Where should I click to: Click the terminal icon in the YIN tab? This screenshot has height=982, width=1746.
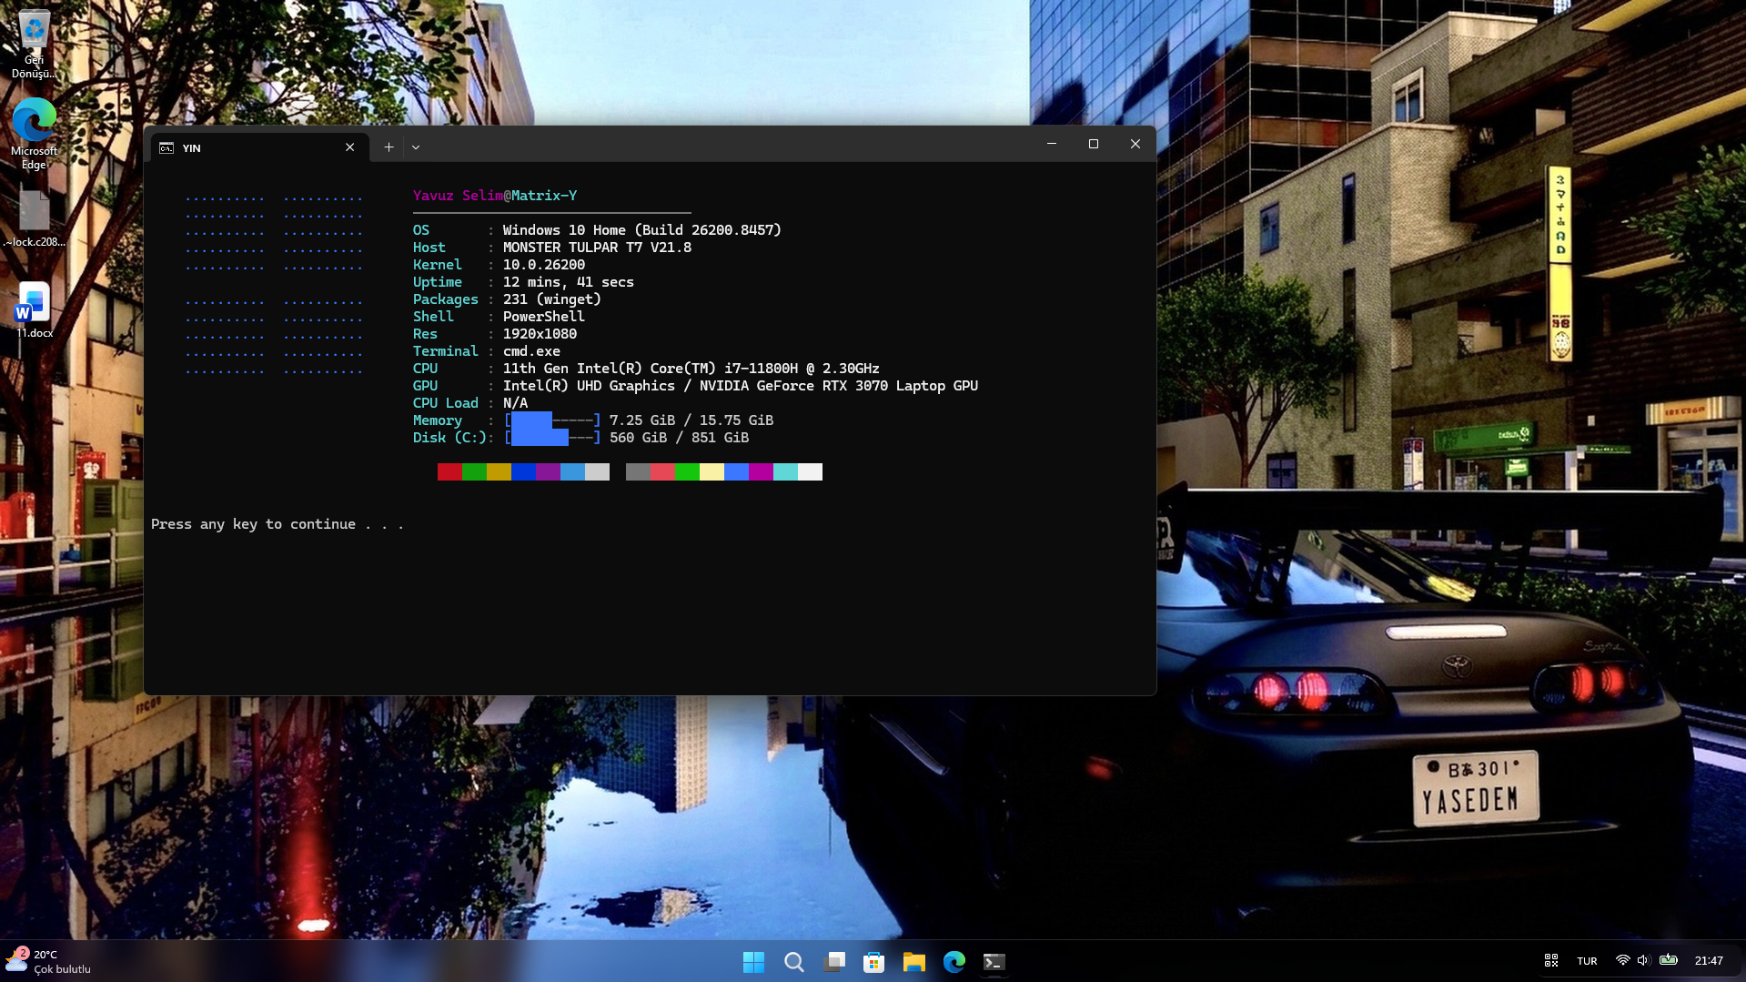167,147
